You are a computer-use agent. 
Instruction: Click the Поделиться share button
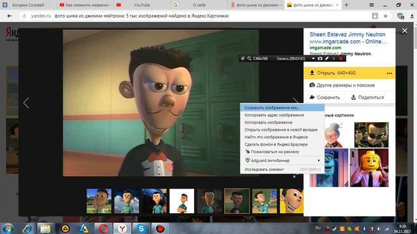(367, 97)
